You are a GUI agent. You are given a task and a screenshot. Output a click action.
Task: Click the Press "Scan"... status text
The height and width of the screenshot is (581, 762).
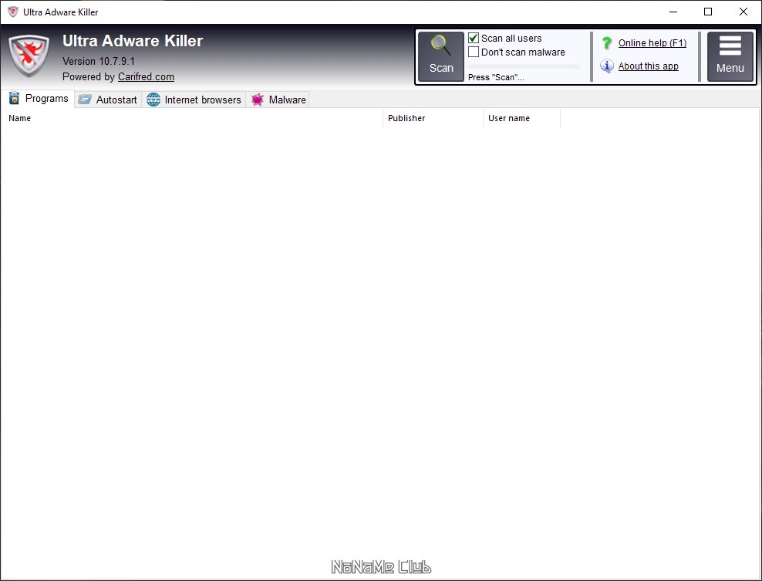pyautogui.click(x=496, y=77)
